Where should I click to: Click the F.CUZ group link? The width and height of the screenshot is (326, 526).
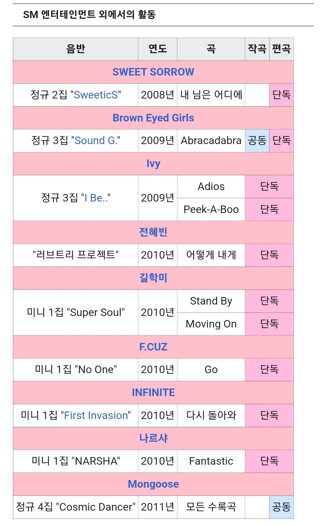point(153,347)
